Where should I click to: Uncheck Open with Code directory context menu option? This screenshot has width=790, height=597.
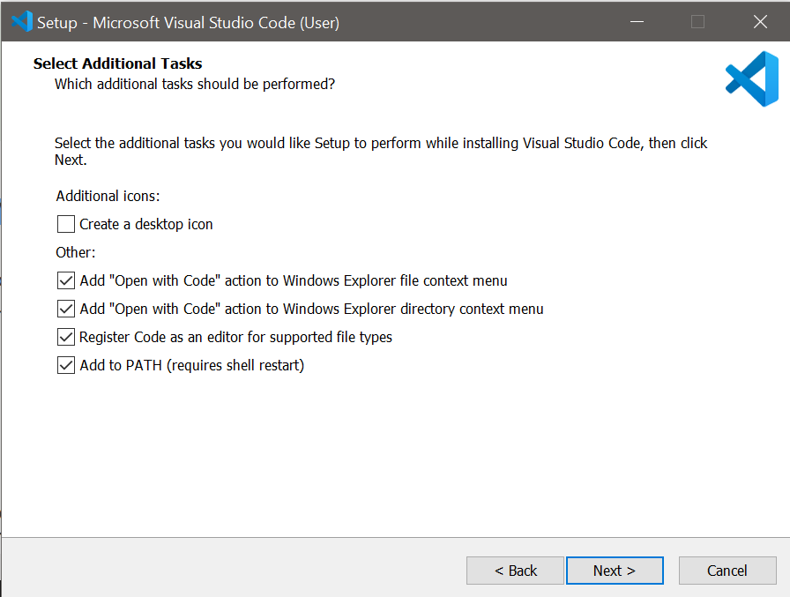[66, 309]
